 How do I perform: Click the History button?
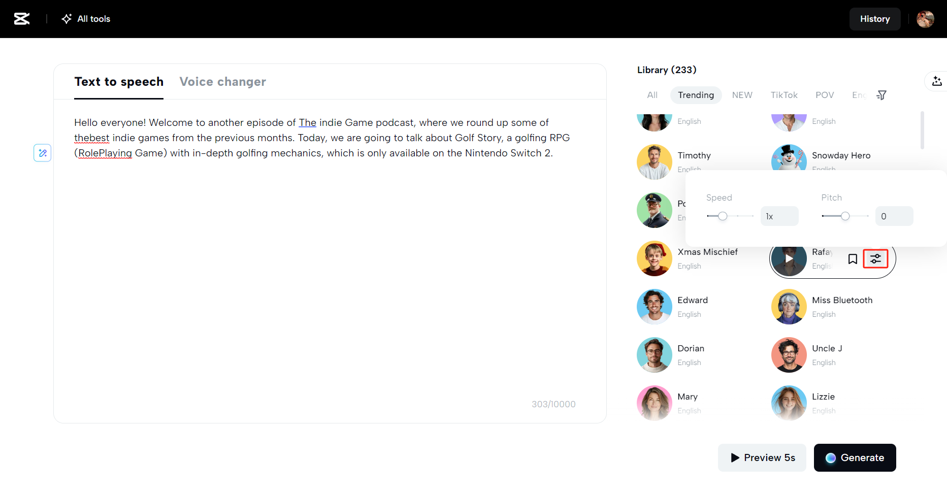click(874, 19)
